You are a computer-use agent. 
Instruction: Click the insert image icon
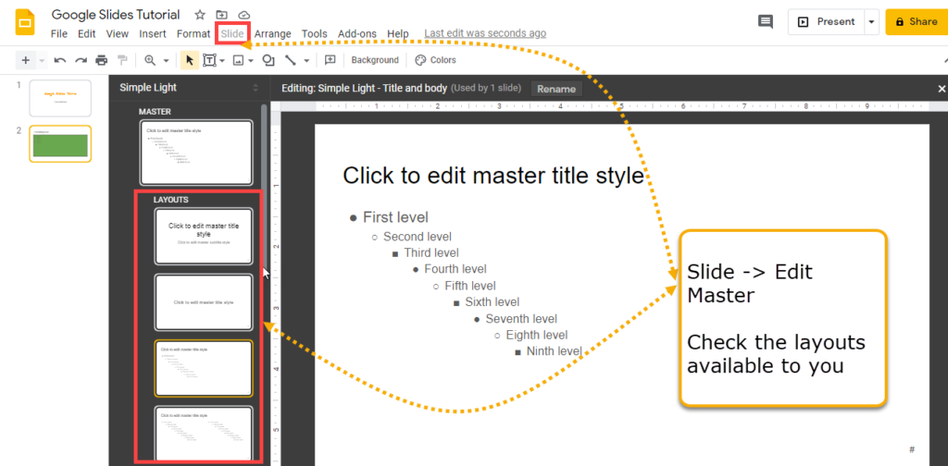(238, 60)
